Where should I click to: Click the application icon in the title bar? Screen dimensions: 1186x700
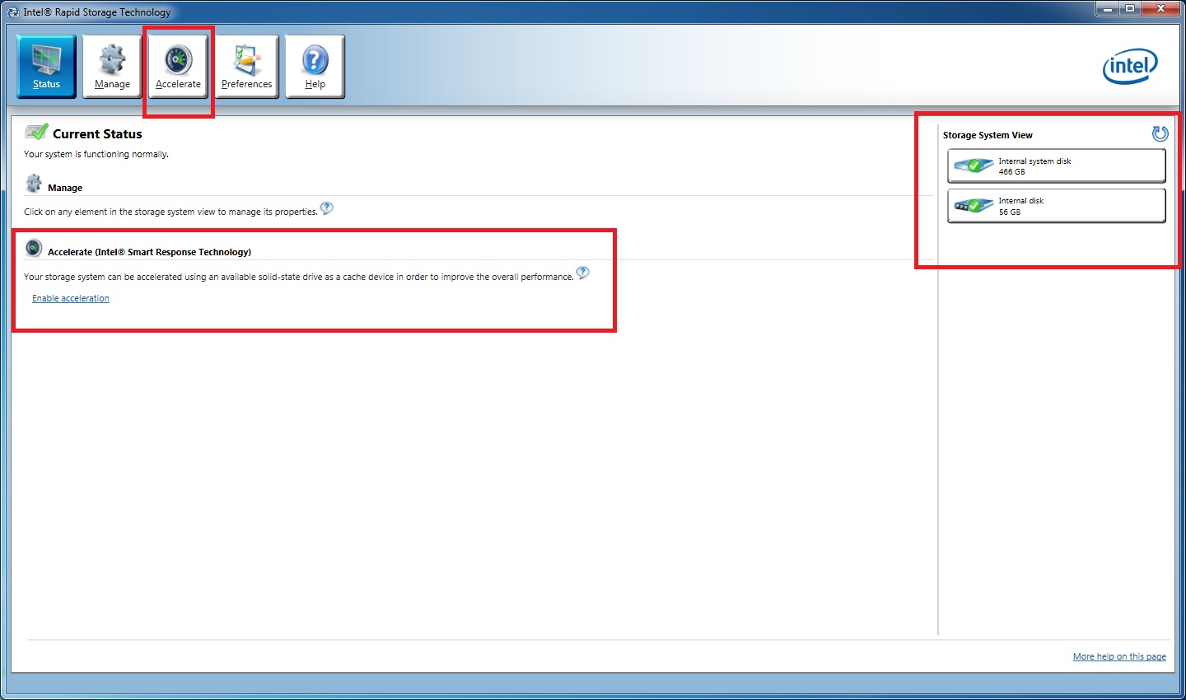tap(12, 12)
